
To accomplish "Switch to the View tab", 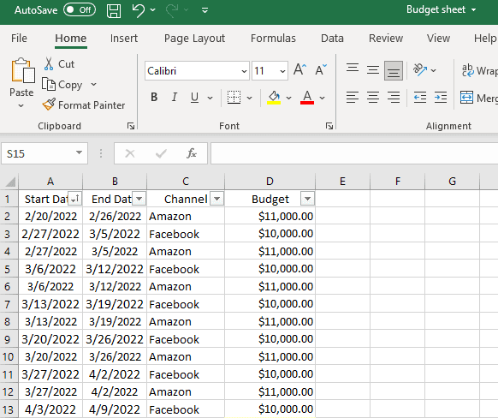I will [x=438, y=39].
